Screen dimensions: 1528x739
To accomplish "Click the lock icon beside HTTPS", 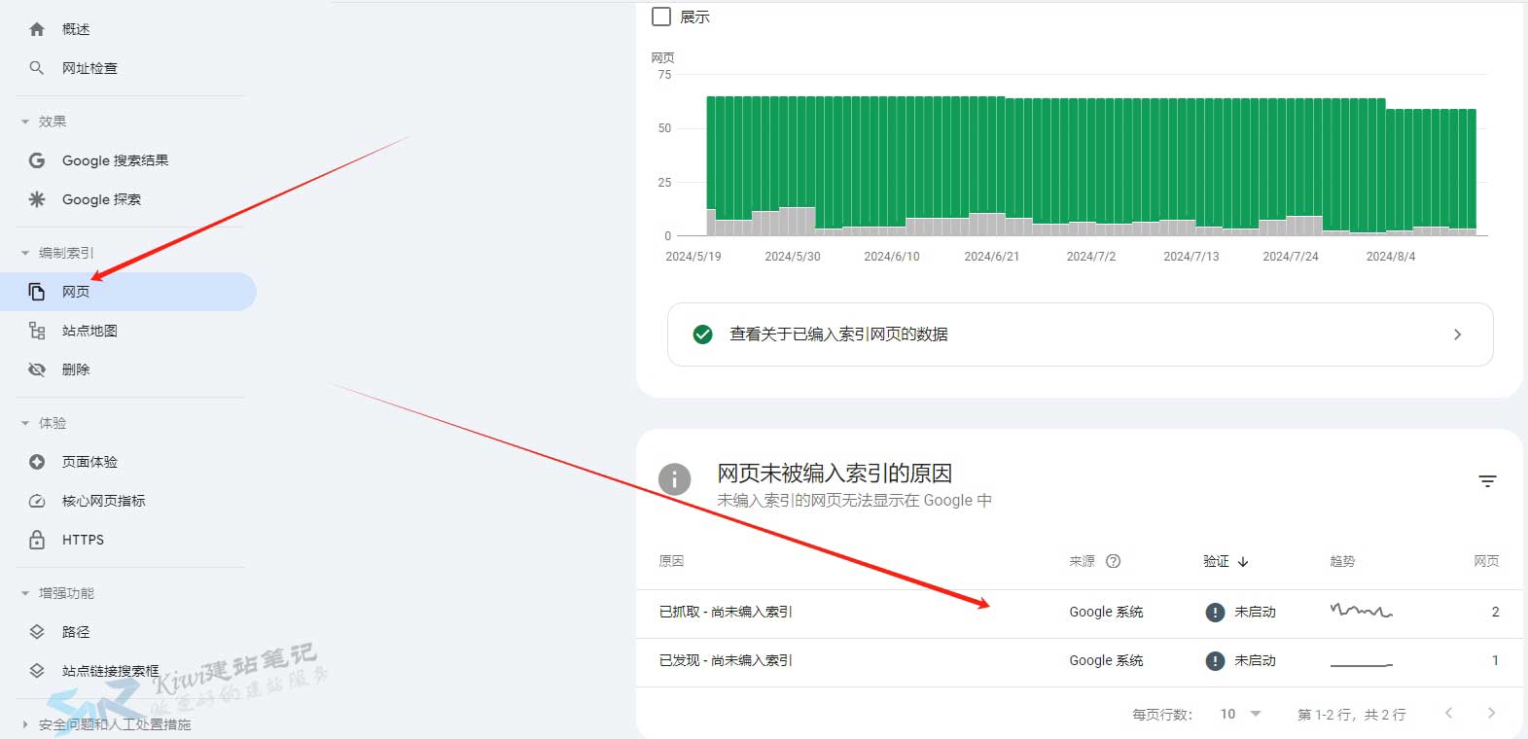I will [x=37, y=540].
